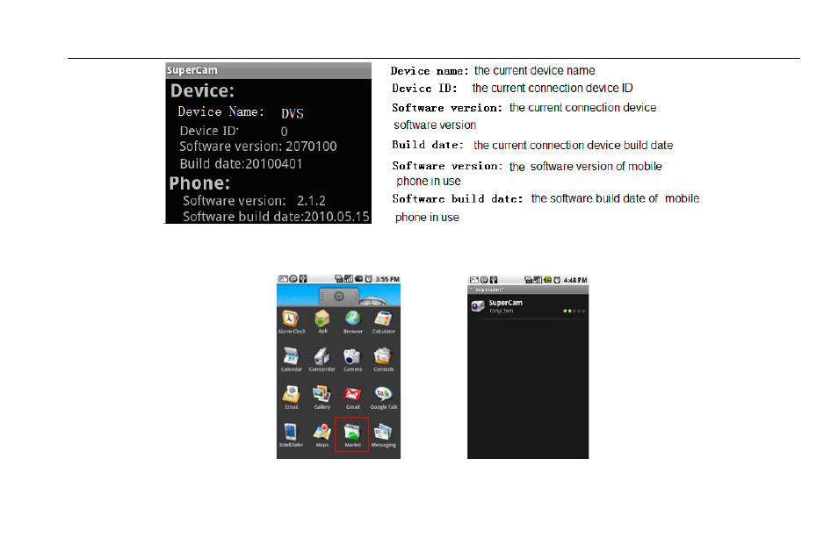Click "the software build date of mobile" text
The image size is (838, 559).
[615, 198]
